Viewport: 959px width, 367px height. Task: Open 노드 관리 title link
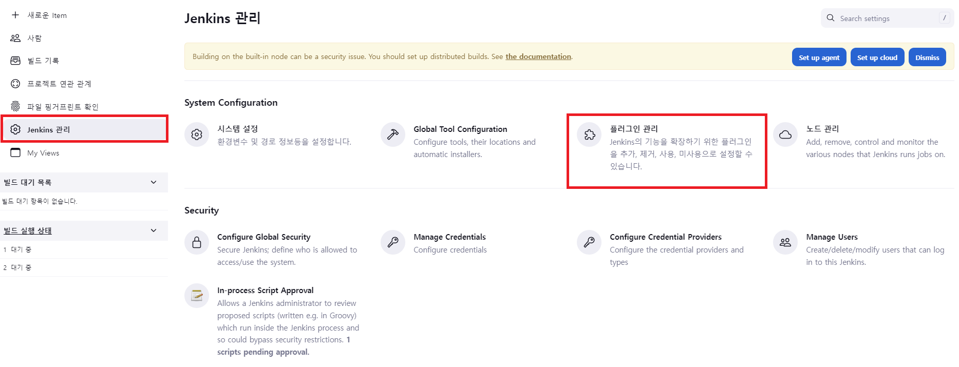tap(822, 129)
